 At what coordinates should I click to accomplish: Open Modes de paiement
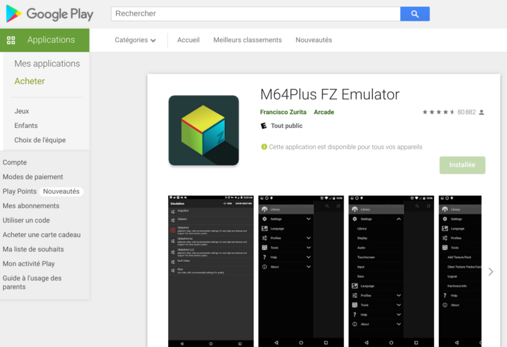pyautogui.click(x=33, y=177)
